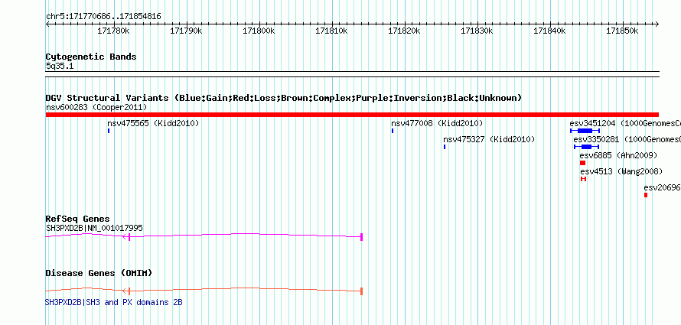
Task: Click the Cytogenetic Bands track title
Action: click(91, 57)
